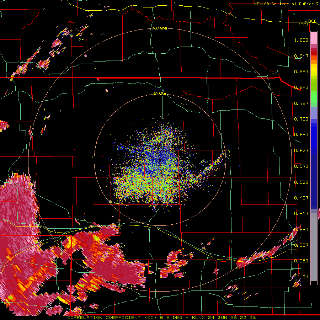The height and width of the screenshot is (320, 320).
Task: Select the 0.787 scale value
Action: (x=301, y=103)
